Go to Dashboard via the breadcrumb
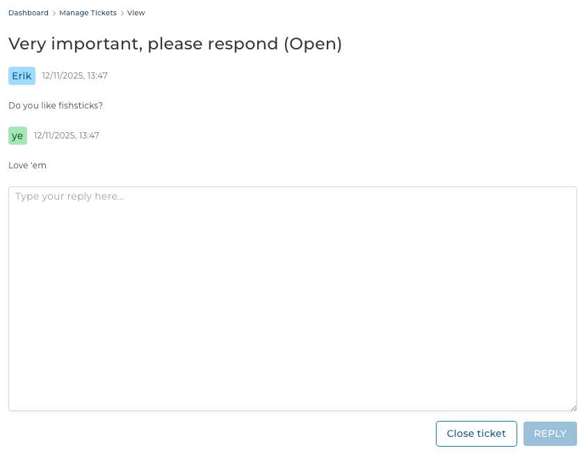Image resolution: width=584 pixels, height=455 pixels. (29, 13)
